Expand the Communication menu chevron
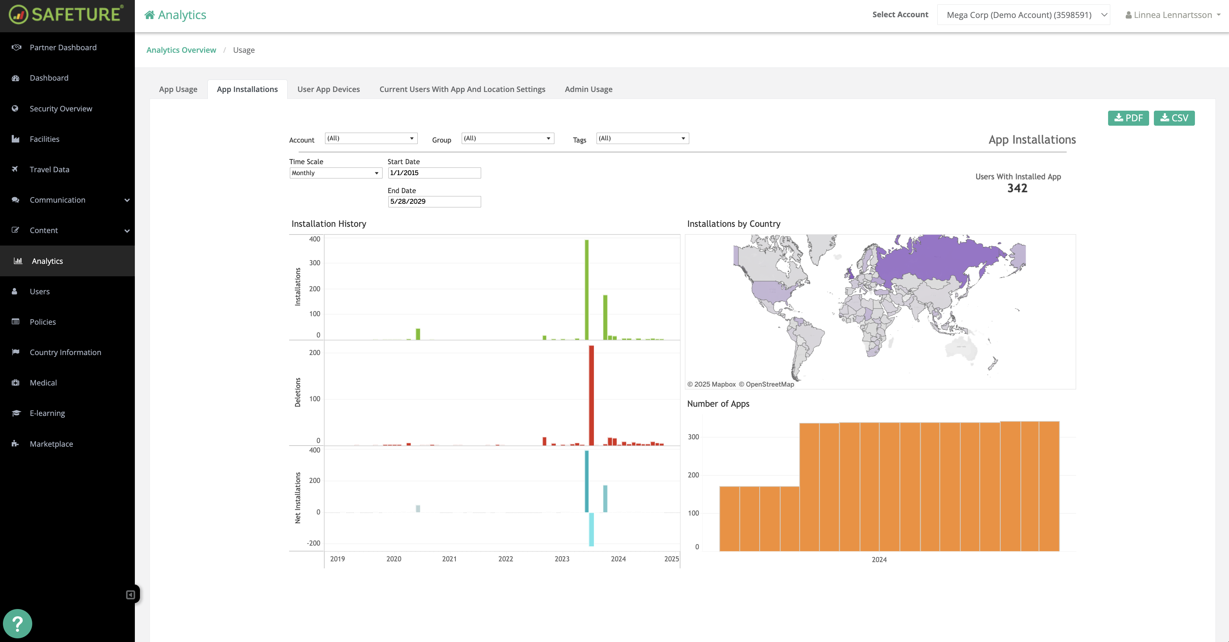The height and width of the screenshot is (642, 1229). coord(127,200)
